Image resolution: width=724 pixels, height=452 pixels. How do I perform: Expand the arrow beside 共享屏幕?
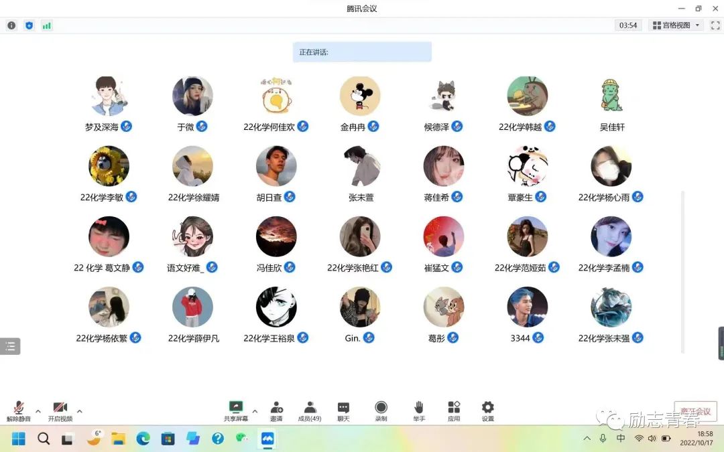pyautogui.click(x=255, y=411)
